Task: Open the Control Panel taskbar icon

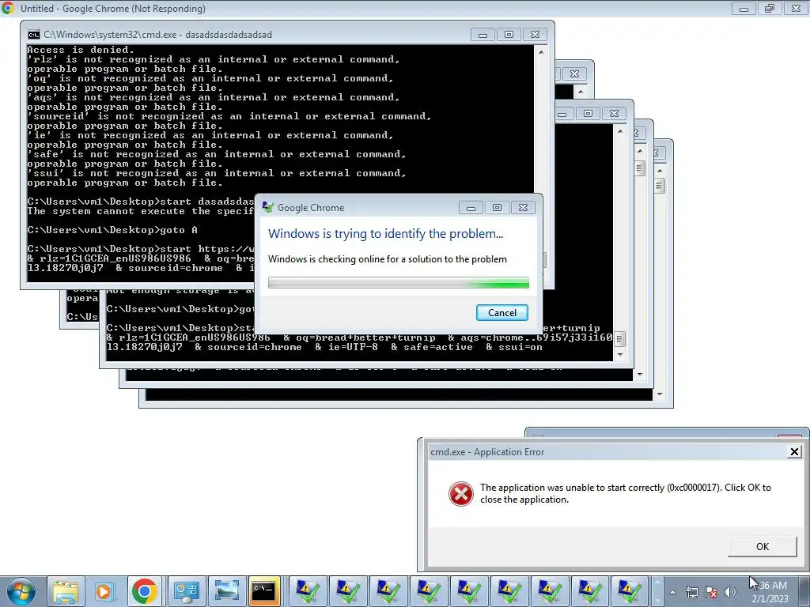Action: pyautogui.click(x=186, y=591)
